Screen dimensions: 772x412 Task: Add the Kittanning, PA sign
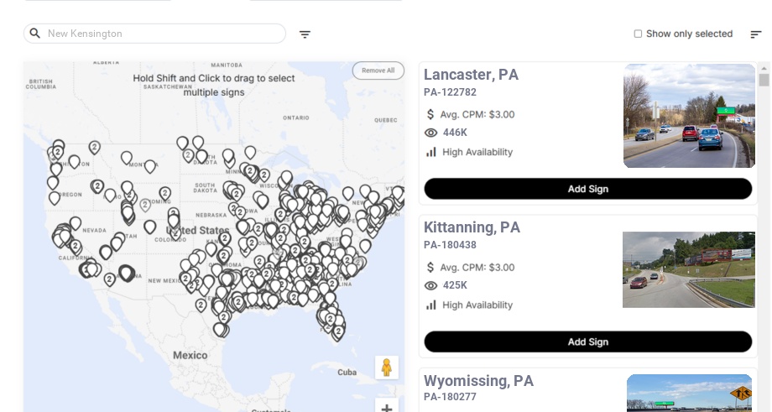point(587,342)
